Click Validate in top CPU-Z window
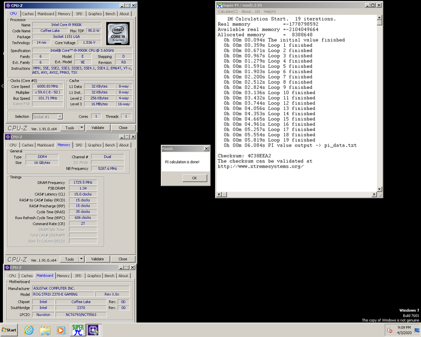This screenshot has width=421, height=337. 98,128
